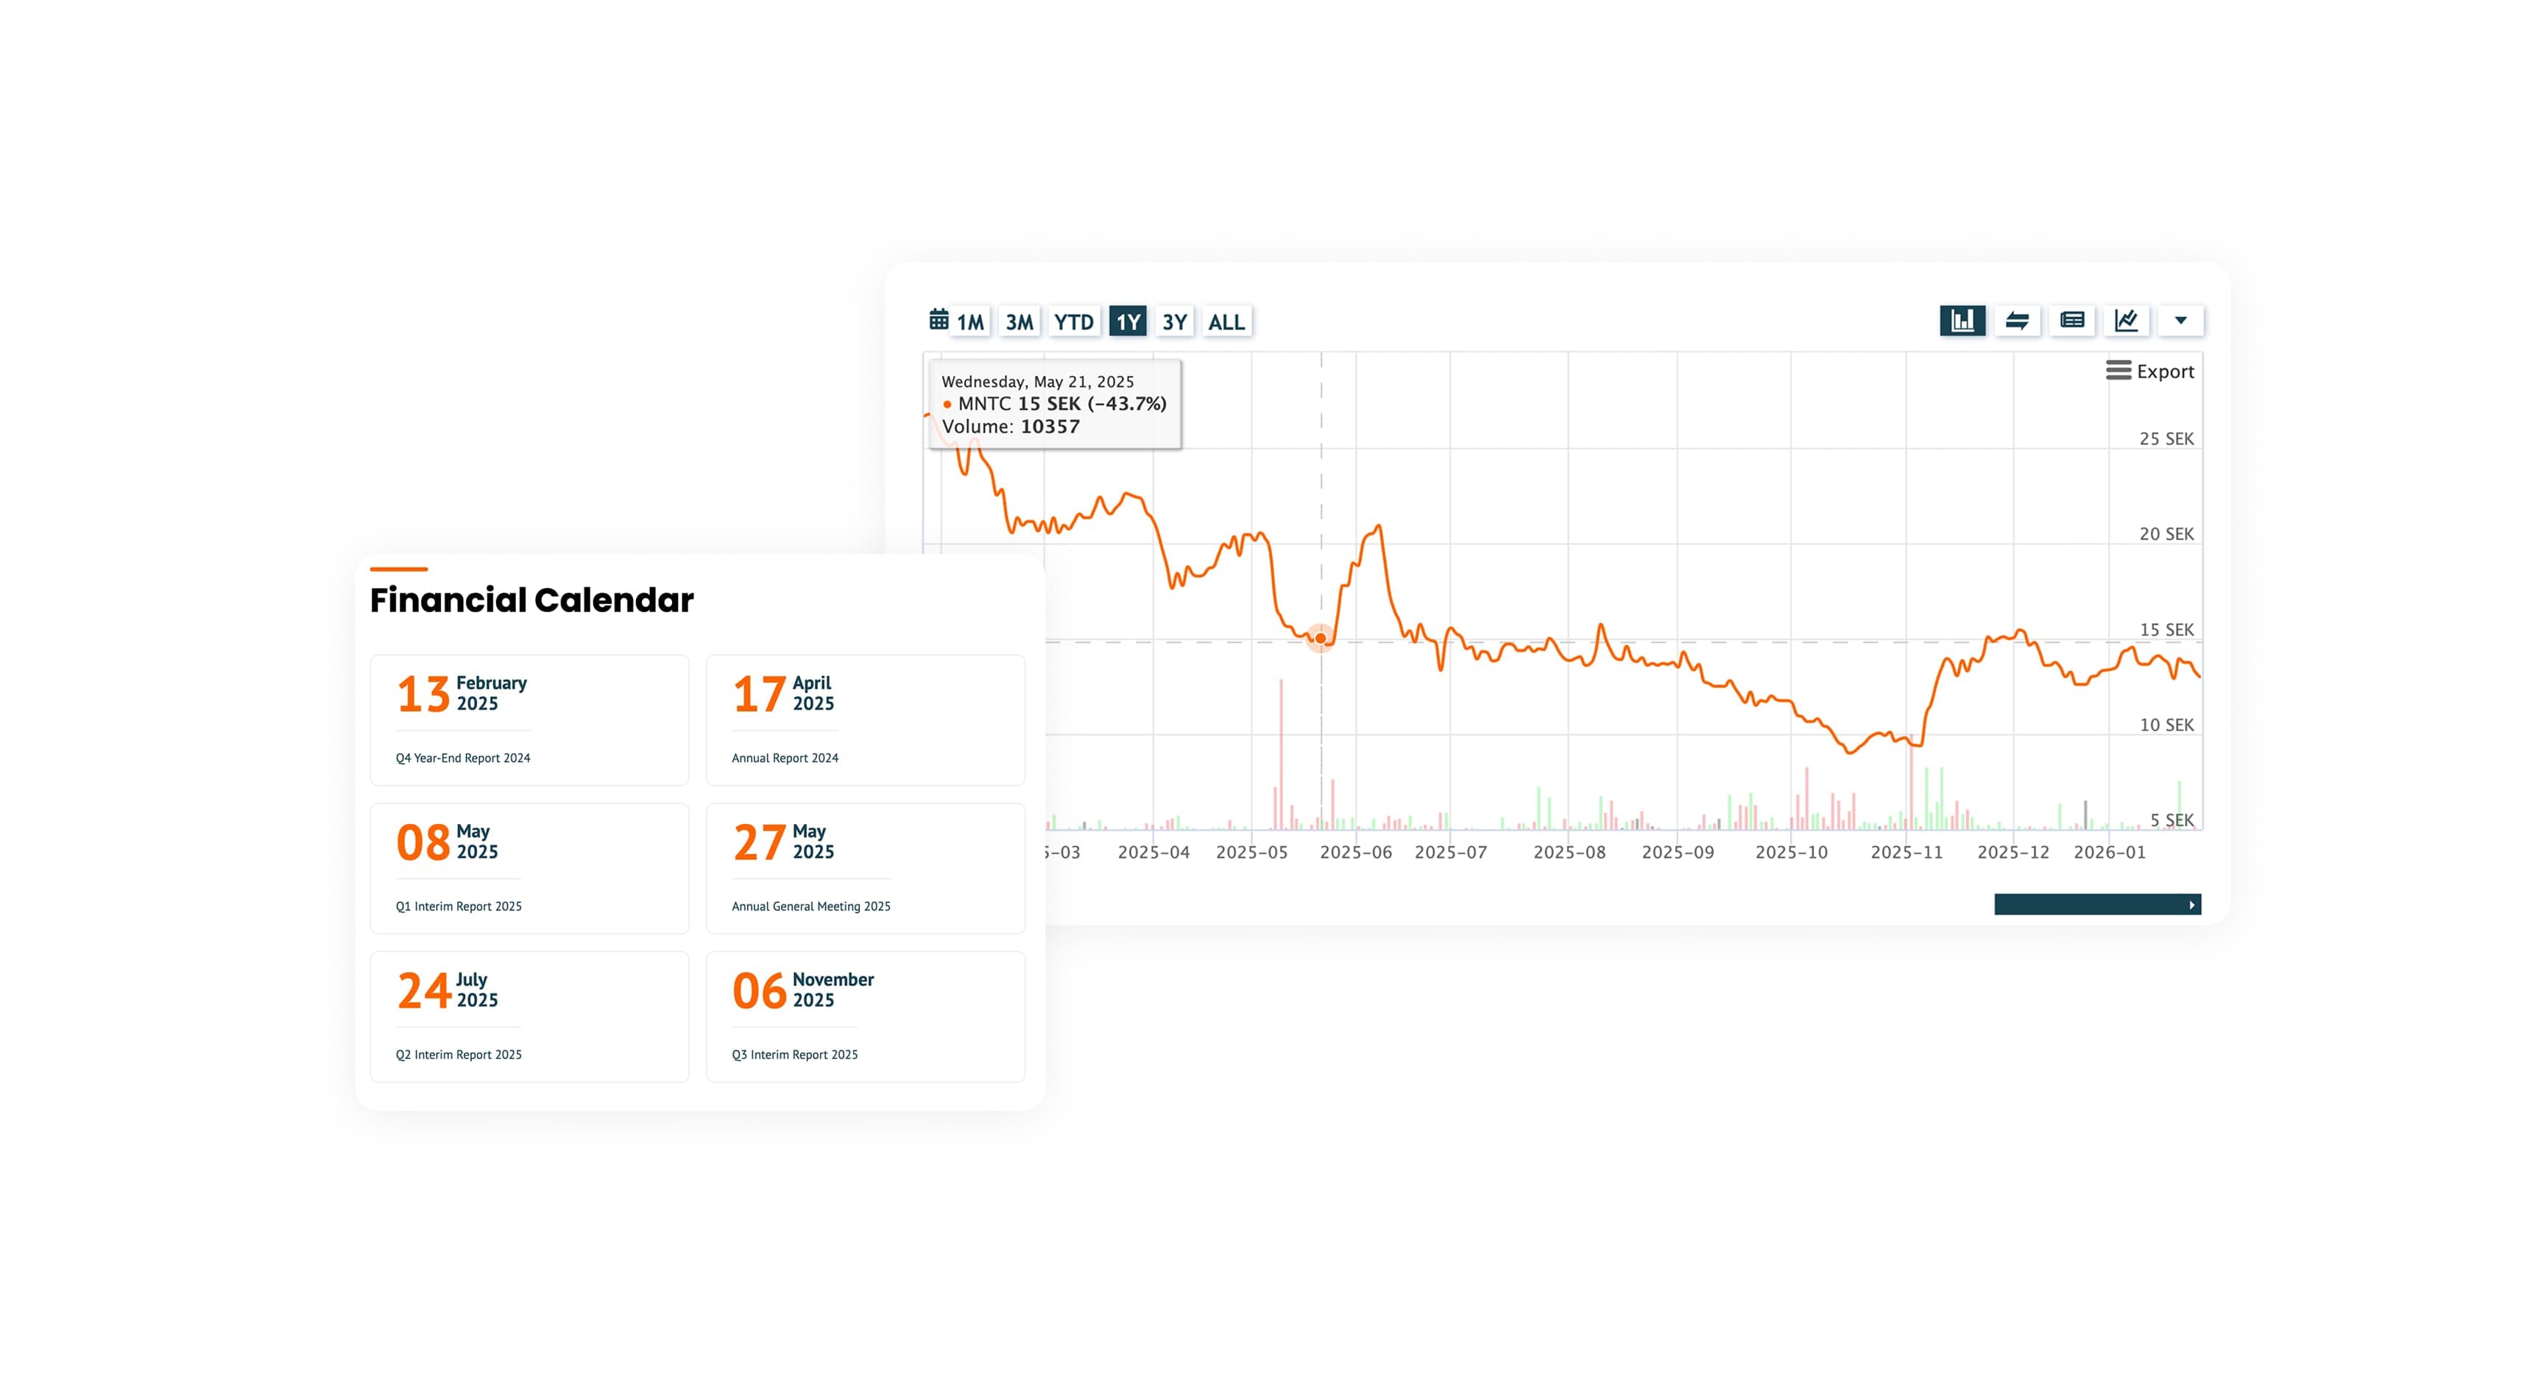Click the chart navigator scrollbar handle
Screen dimensions: 2544x1373
[x=2089, y=905]
